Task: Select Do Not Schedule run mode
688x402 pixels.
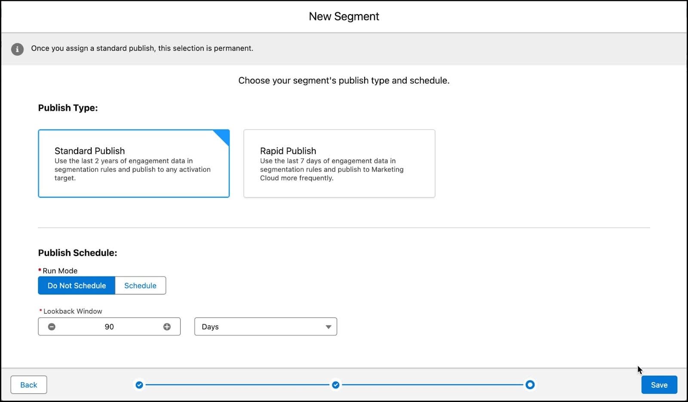Action: pos(76,285)
